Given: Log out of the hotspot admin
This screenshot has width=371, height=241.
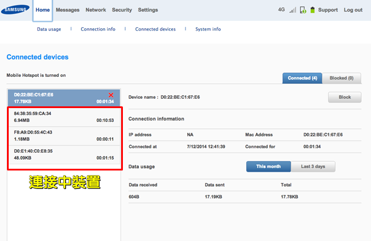Looking at the screenshot, I should [353, 10].
